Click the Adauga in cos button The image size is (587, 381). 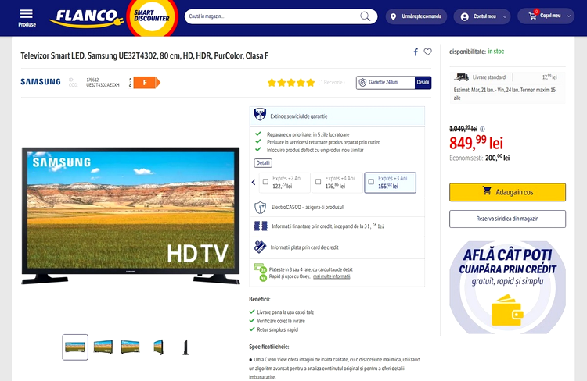[507, 192]
